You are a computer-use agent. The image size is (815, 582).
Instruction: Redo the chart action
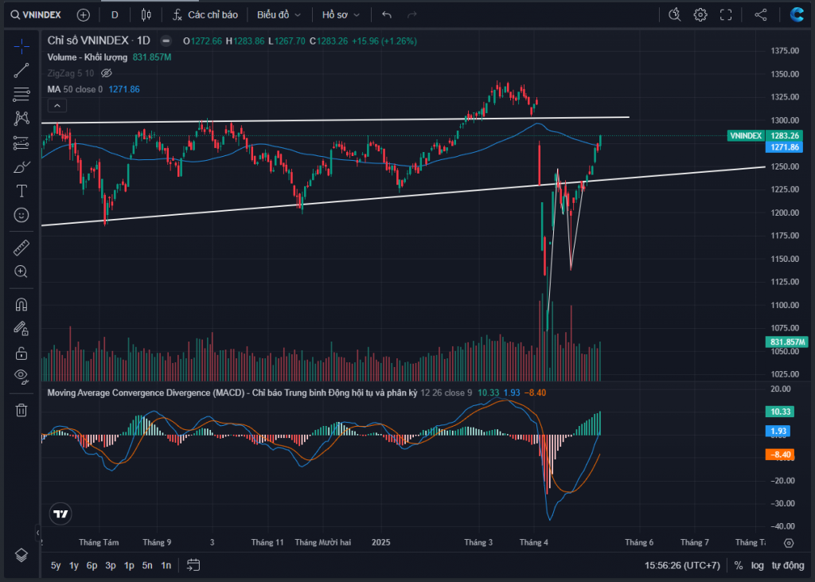(x=412, y=15)
